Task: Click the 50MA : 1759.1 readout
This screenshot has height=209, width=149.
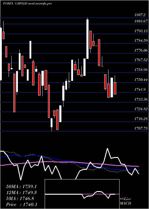Action: [x=21, y=187]
